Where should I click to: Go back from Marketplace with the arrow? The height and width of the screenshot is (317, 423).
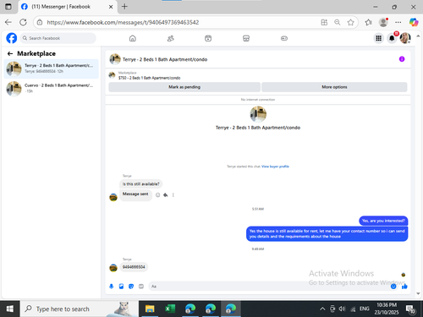pos(10,53)
